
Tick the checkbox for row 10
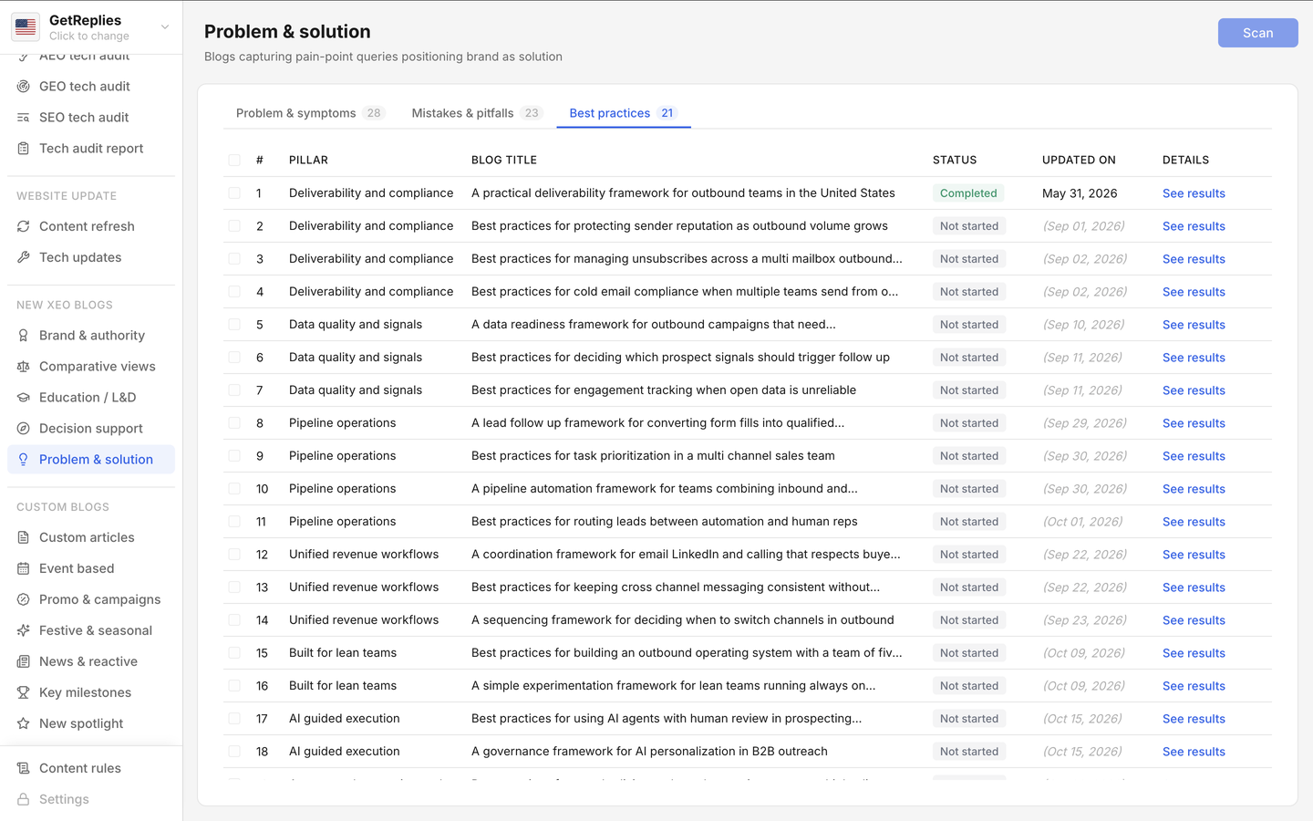pos(234,489)
